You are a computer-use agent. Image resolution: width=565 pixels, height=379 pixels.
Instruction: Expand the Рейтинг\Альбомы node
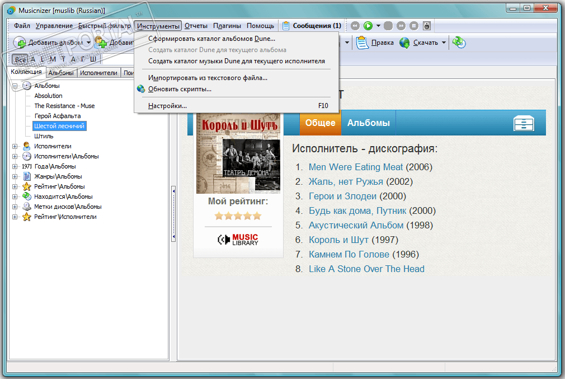point(15,187)
